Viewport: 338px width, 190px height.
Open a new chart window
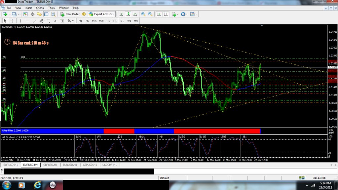point(5,14)
